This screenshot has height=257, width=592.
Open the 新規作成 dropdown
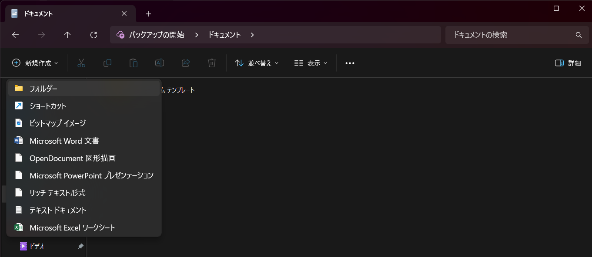35,63
